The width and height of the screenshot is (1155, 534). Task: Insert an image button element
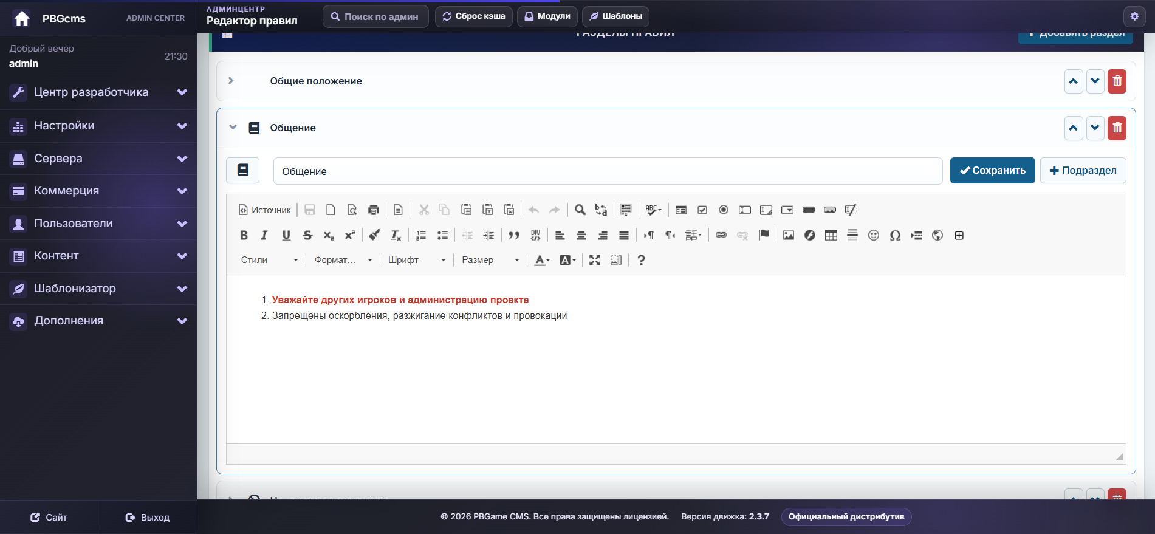[830, 210]
